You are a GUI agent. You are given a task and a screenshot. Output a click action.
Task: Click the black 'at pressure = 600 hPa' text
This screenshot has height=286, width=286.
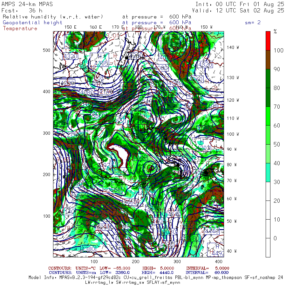157,17
